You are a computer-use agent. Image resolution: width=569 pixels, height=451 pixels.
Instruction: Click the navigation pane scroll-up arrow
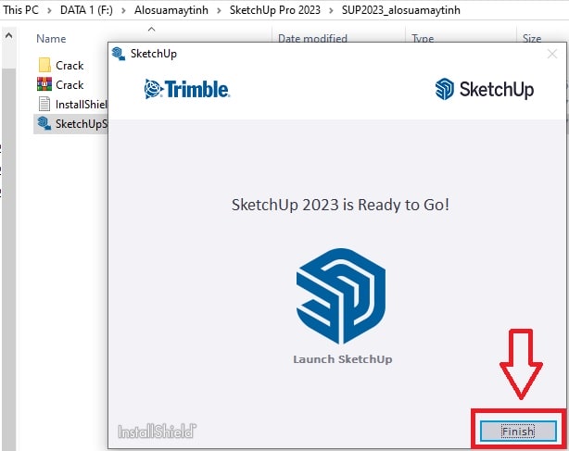pos(8,35)
